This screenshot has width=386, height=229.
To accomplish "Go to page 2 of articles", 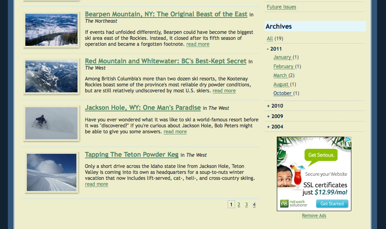I will pyautogui.click(x=239, y=204).
